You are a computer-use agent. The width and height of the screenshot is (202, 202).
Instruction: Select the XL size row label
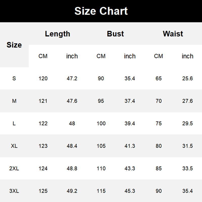[x=14, y=146]
